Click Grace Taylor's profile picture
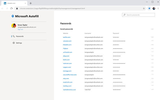Viewport: 160px width, 100px height. point(14,26)
